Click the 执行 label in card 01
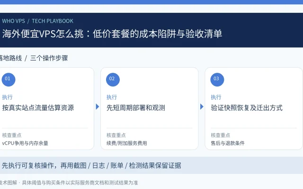The image size is (303, 189). (x=8, y=97)
